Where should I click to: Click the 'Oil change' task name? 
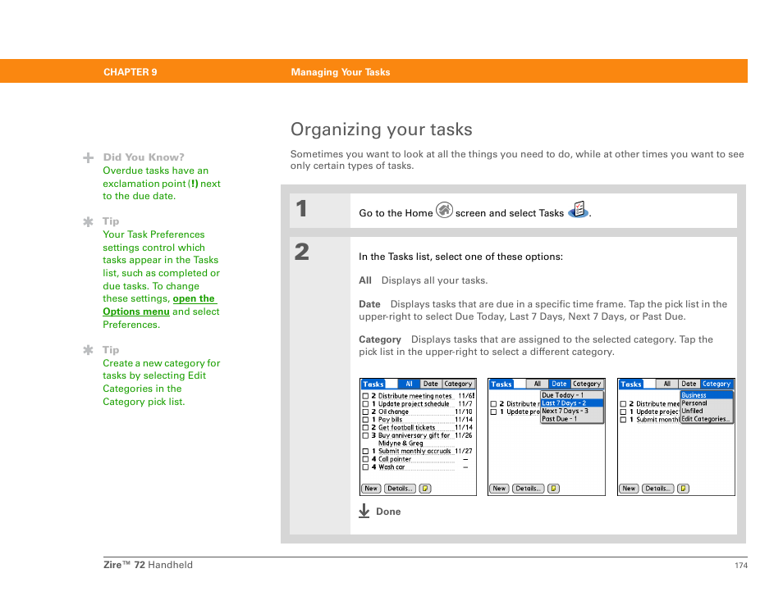pyautogui.click(x=393, y=412)
